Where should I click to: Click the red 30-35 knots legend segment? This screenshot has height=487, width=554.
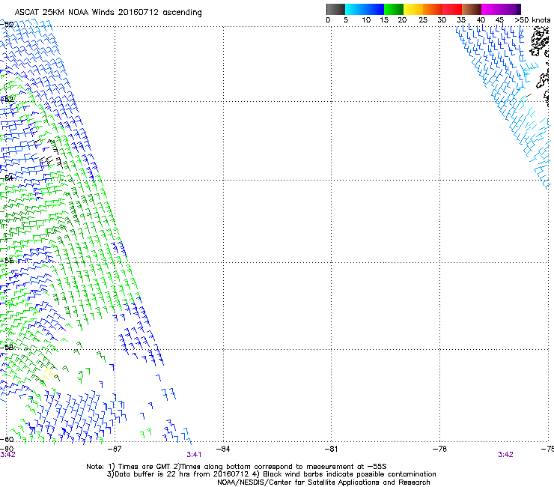pos(452,9)
